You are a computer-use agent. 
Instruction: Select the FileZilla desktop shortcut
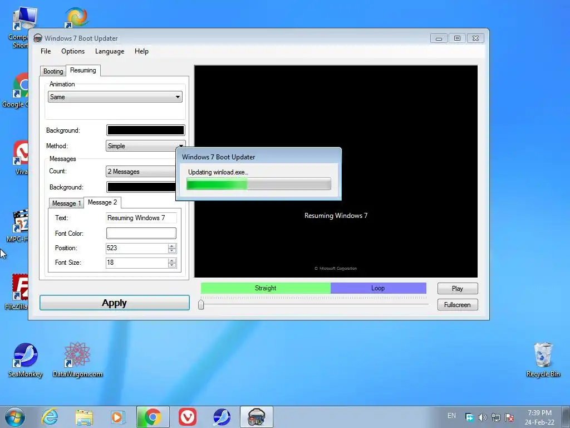click(x=17, y=292)
